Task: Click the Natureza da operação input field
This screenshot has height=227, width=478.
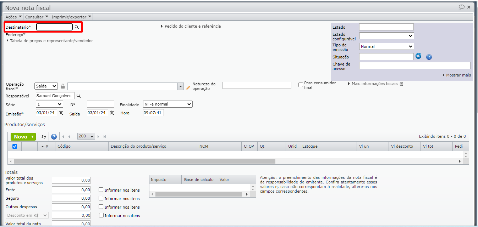Action: pyautogui.click(x=257, y=85)
